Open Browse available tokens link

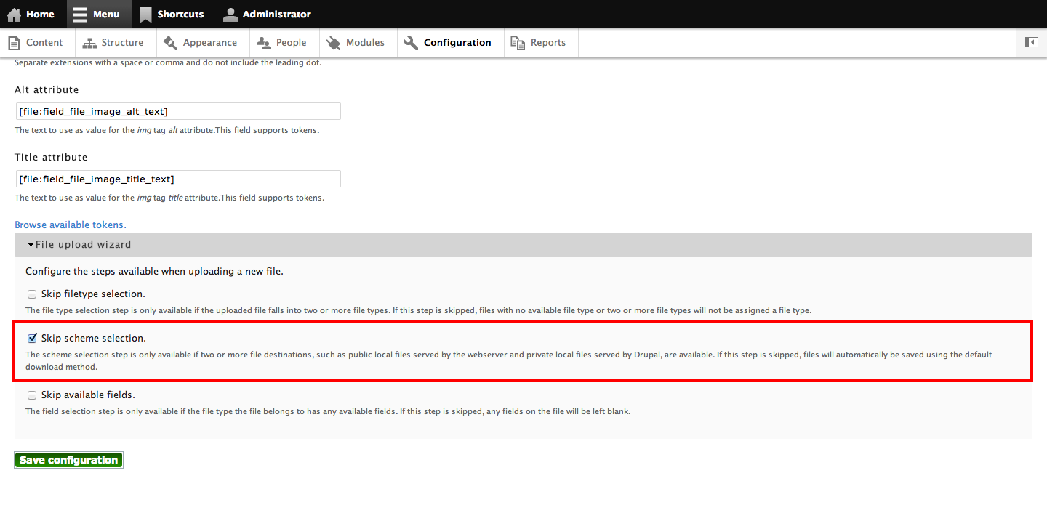click(70, 225)
